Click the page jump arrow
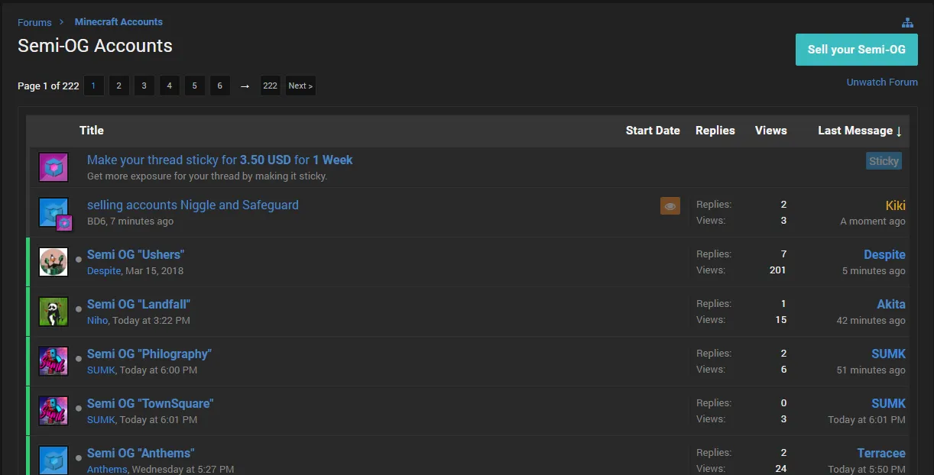The image size is (934, 475). [x=245, y=86]
